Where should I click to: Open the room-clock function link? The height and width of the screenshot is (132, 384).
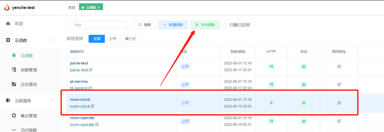point(80,100)
